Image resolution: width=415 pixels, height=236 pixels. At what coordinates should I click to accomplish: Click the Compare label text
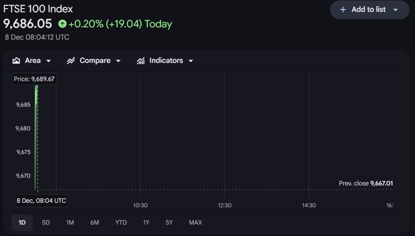(95, 61)
